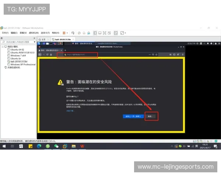Click the Kali panel notification bell icon
Viewport: 221px width, 176px height.
208,44
